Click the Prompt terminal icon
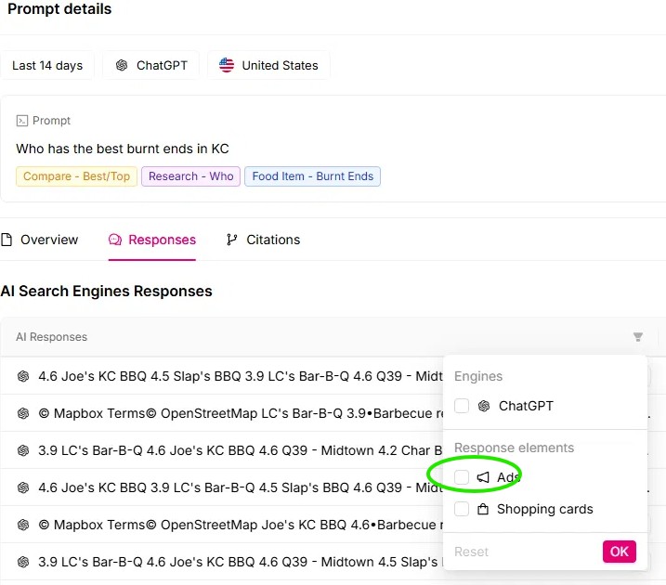Viewport: 666px width, 585px height. click(21, 121)
